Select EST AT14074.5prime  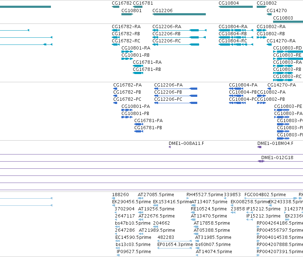[x=214, y=252]
